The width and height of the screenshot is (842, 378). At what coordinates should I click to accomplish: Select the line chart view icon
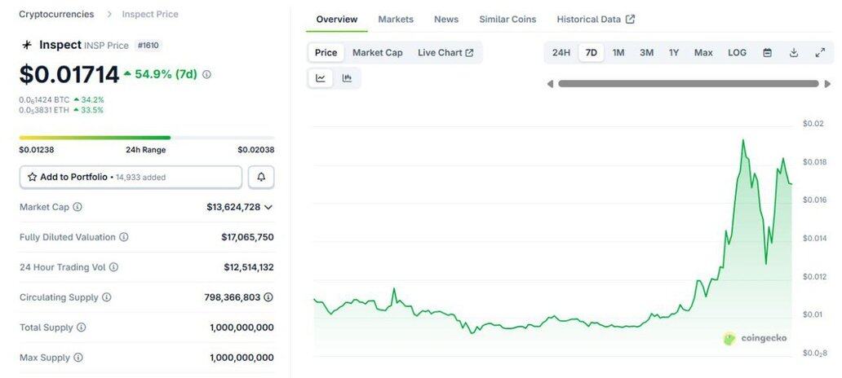point(321,78)
